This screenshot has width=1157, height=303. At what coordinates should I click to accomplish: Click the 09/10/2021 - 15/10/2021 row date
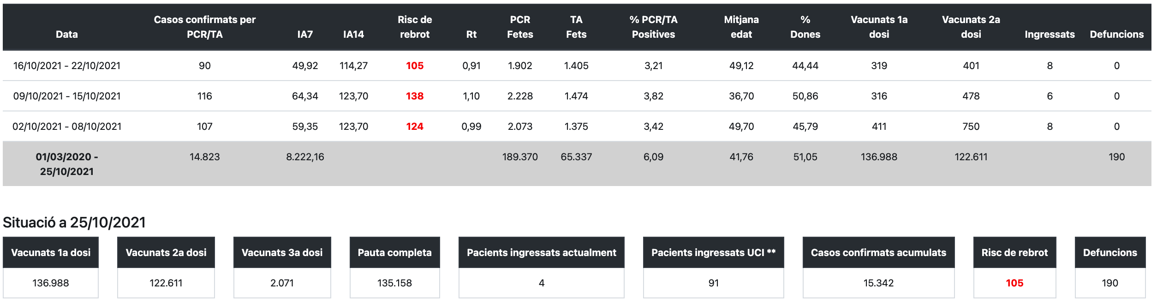67,96
